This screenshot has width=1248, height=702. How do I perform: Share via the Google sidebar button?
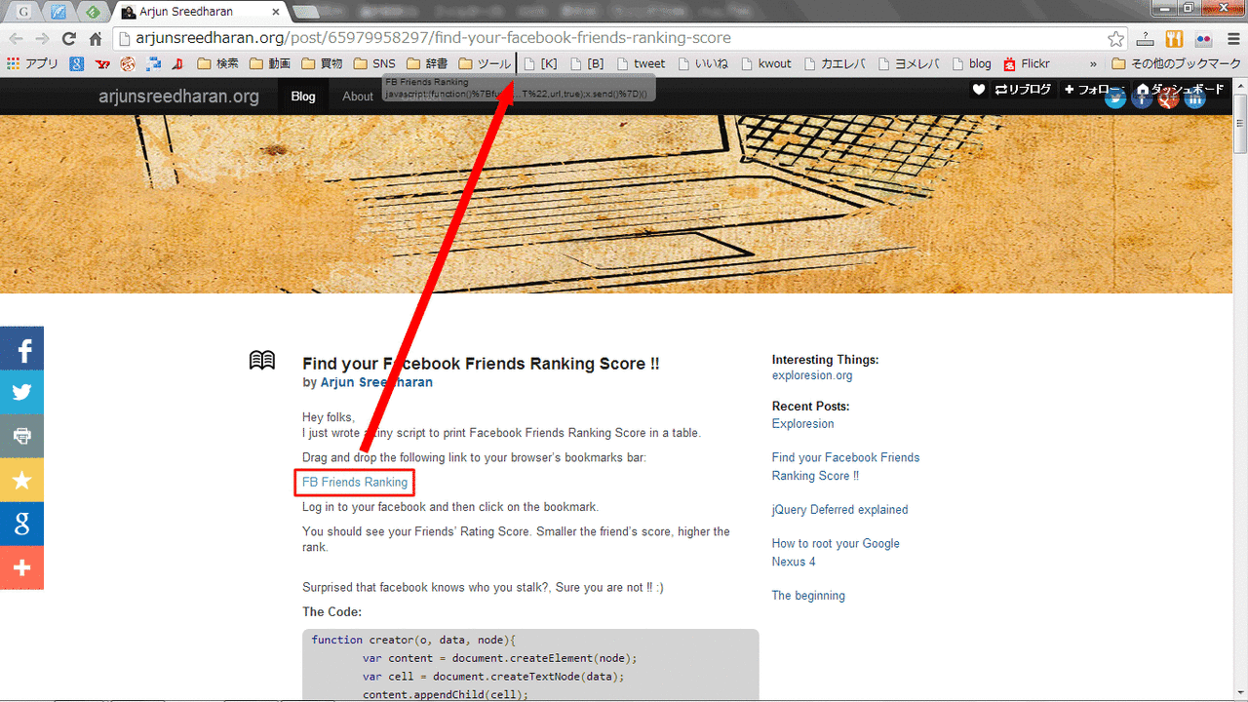(21, 524)
